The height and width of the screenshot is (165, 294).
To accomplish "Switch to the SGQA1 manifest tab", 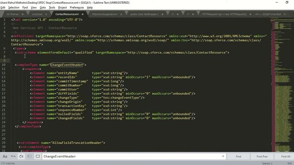I will pos(268,14).
